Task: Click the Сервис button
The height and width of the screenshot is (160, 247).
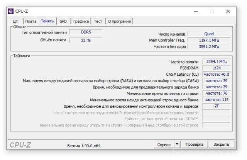Action: [164, 145]
